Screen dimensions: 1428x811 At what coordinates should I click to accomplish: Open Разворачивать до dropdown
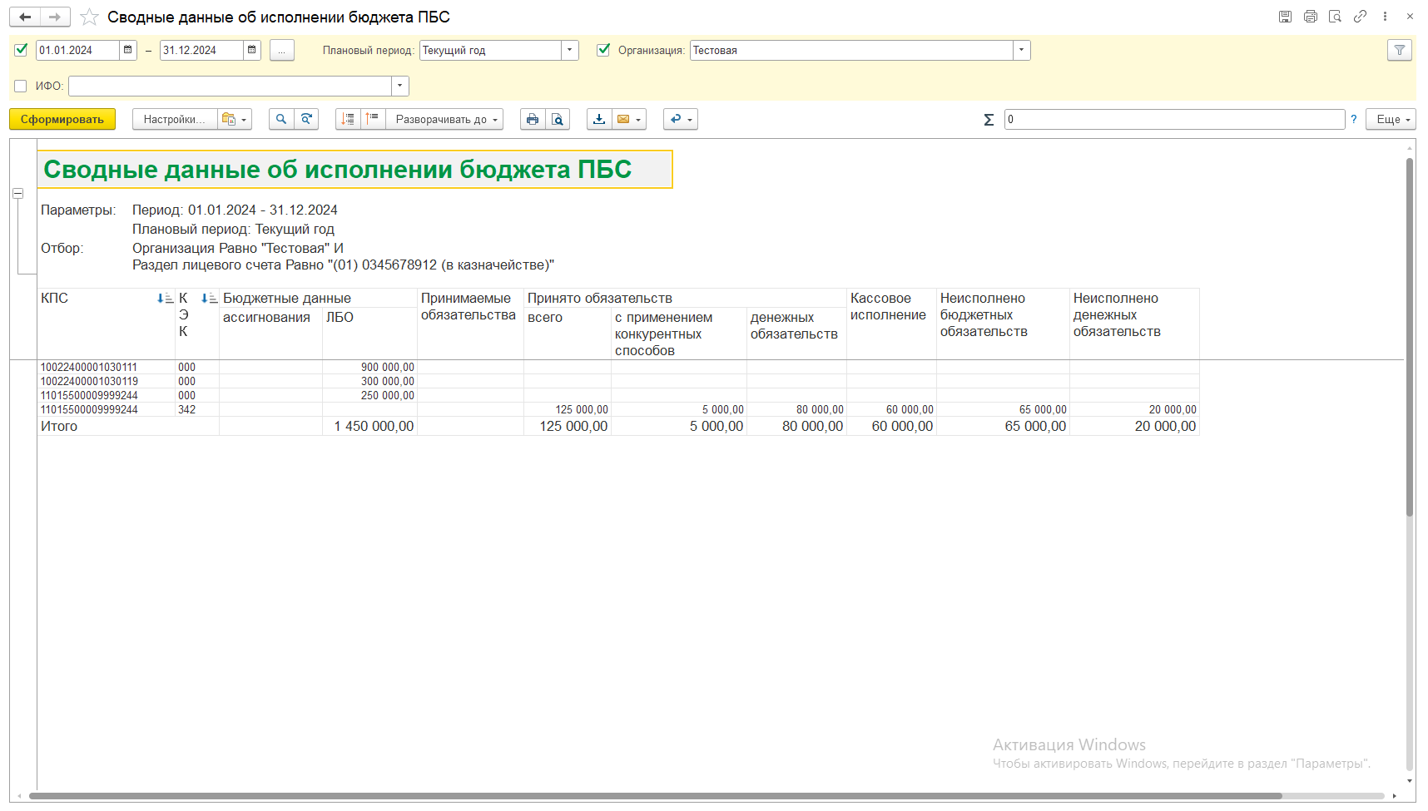(x=444, y=119)
